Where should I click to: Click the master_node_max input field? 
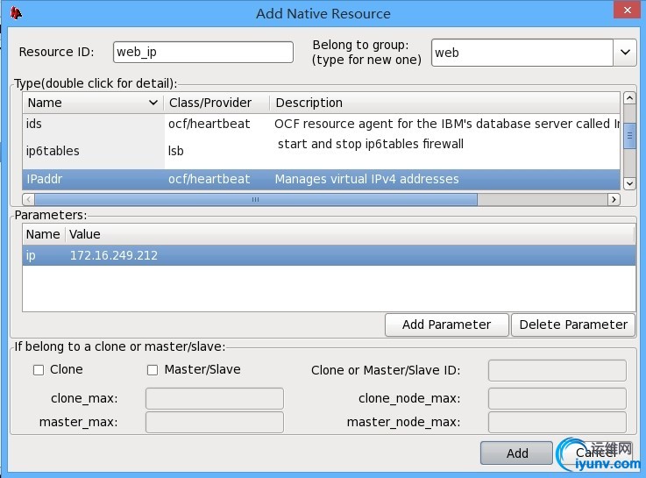557,423
